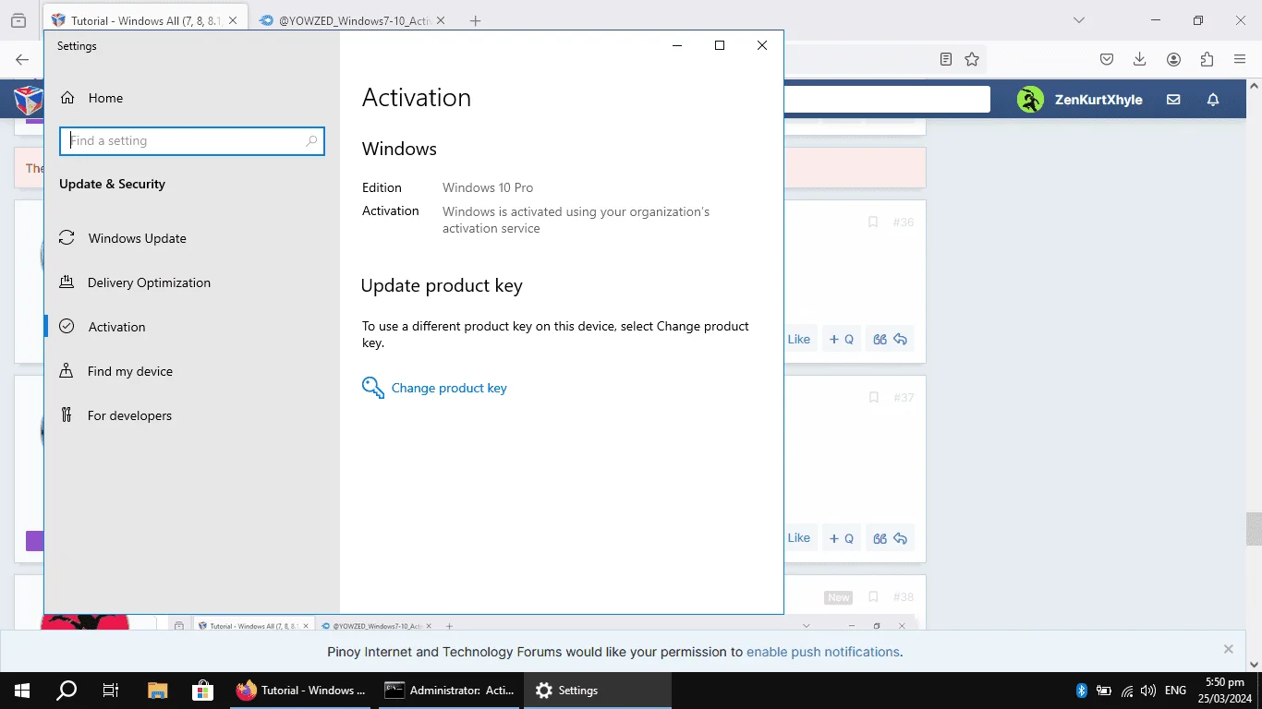Open the #37 post permalink
1262x709 pixels.
click(x=904, y=398)
